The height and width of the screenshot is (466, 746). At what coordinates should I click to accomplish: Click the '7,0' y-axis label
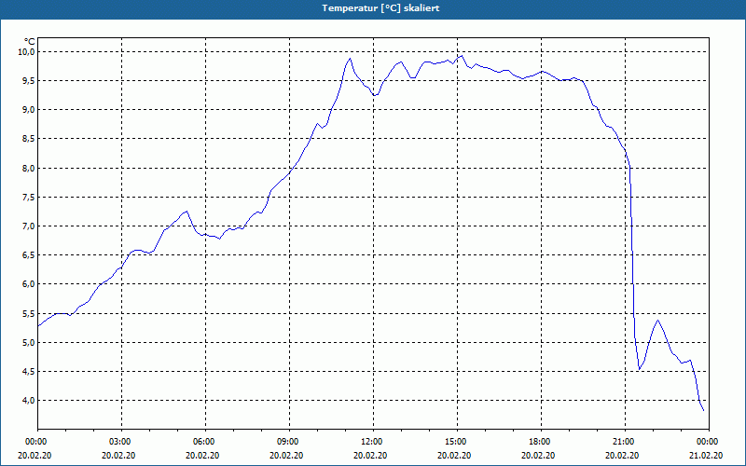(x=29, y=226)
